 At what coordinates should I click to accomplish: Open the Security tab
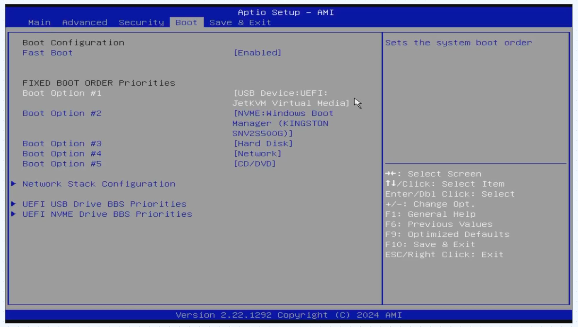pyautogui.click(x=141, y=23)
